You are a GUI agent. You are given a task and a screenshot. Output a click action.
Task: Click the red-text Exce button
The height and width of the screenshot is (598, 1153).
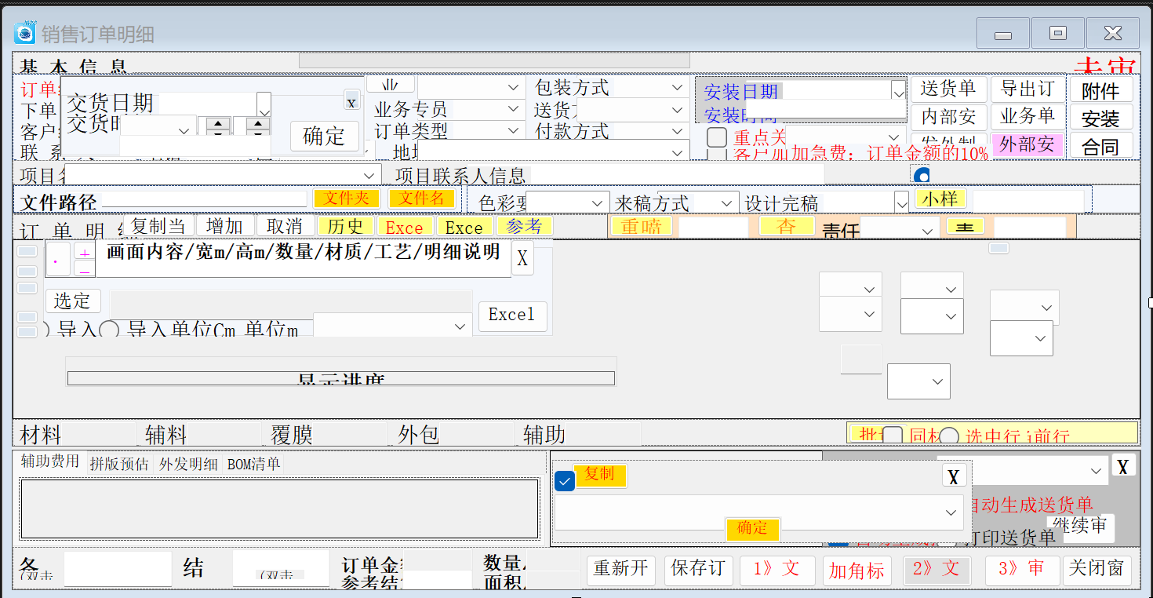405,228
